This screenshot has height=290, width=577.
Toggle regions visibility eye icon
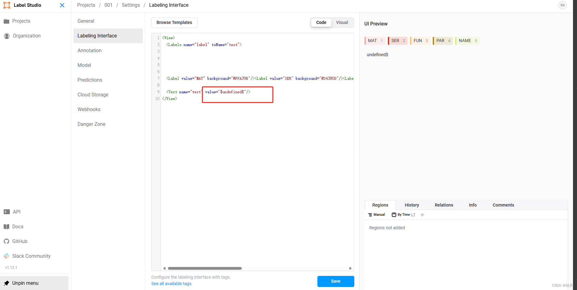point(422,215)
